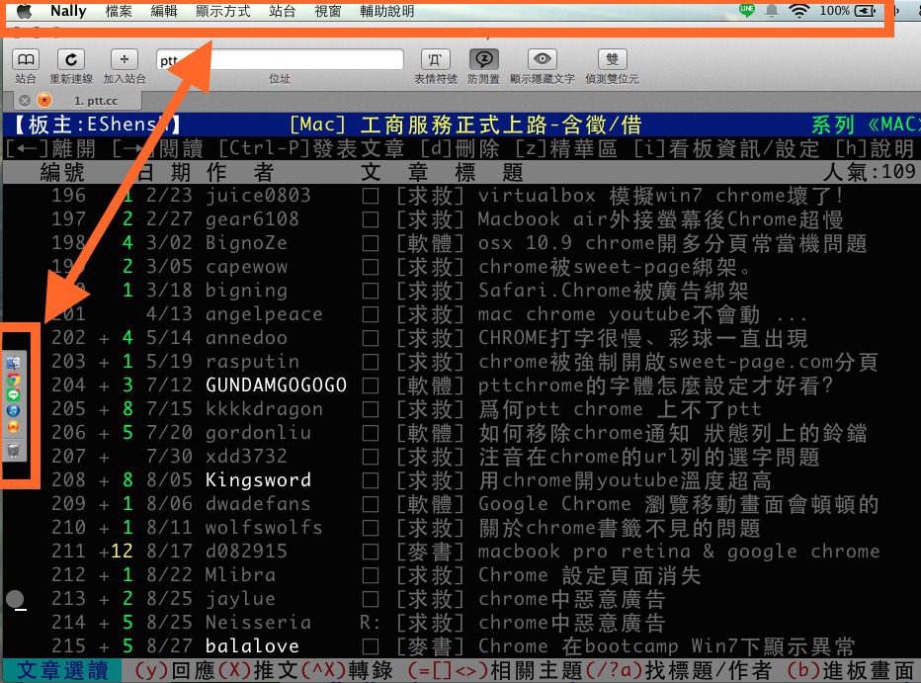The width and height of the screenshot is (921, 683).
Task: Click author rasputin on row 203
Action: pyautogui.click(x=252, y=361)
